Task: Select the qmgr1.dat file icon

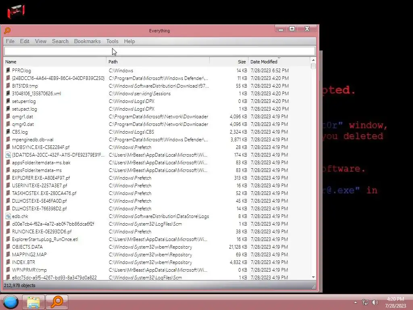Action: click(x=8, y=116)
